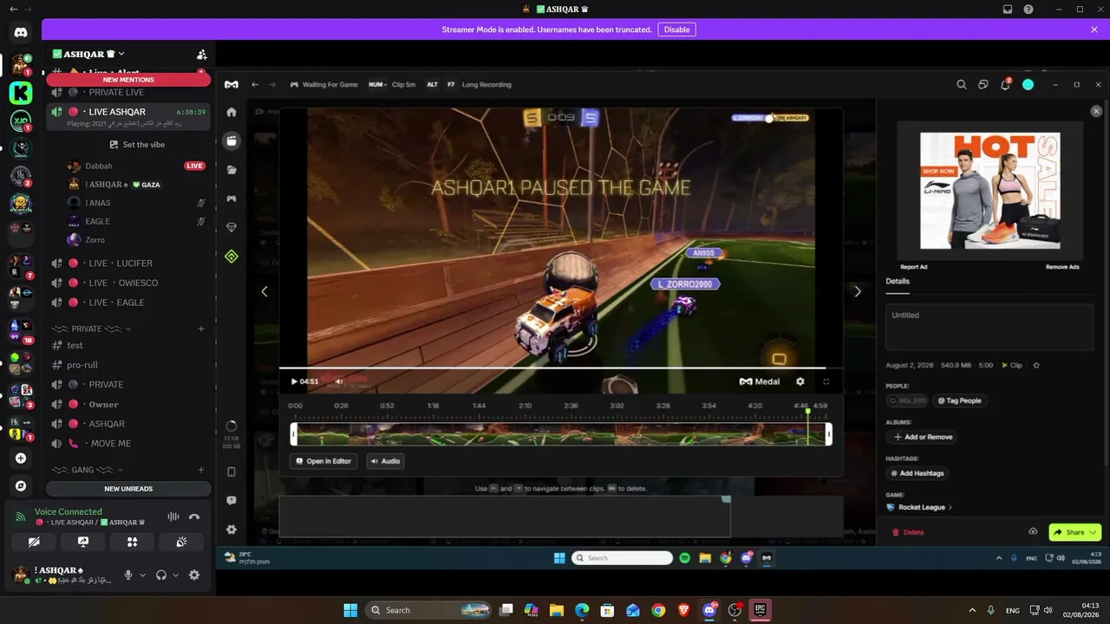Viewport: 1110px width, 624px height.
Task: Toggle screen share in voice panel
Action: tap(83, 542)
